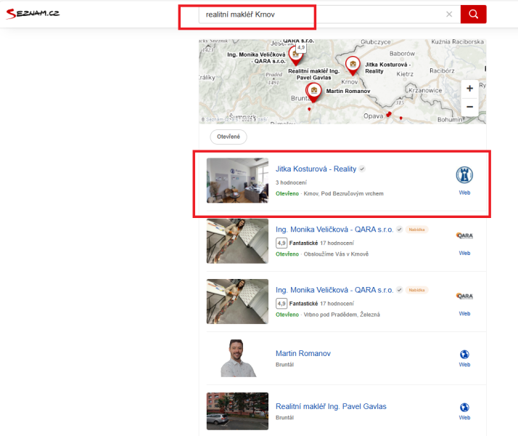The width and height of the screenshot is (518, 436).
Task: Open Jitka Kosturová office photo thumbnail
Action: click(x=237, y=180)
